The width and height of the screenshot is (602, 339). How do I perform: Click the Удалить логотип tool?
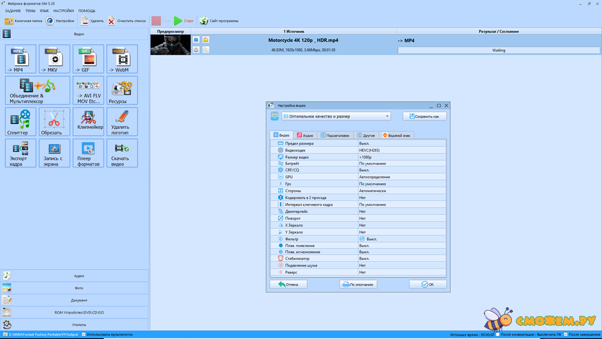click(x=122, y=122)
